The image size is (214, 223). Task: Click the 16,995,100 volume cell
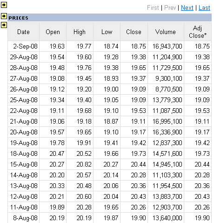pos(166,121)
